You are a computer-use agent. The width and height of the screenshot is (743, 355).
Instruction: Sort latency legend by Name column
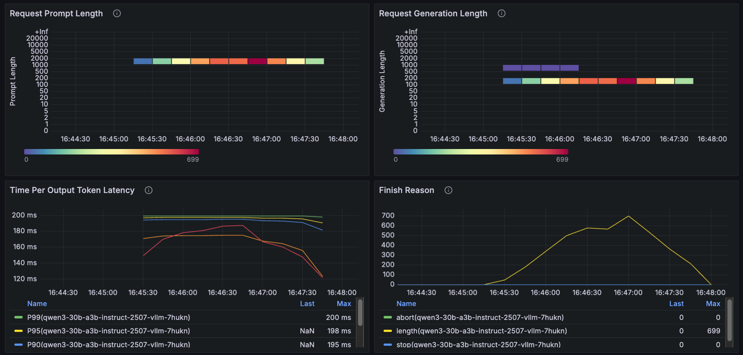pos(37,304)
